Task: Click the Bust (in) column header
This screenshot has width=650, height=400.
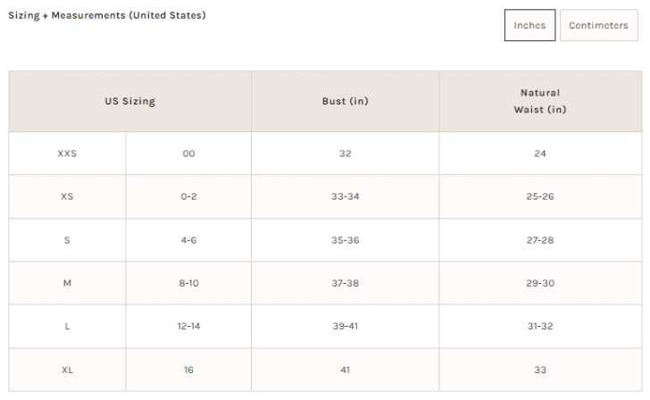Action: click(345, 102)
